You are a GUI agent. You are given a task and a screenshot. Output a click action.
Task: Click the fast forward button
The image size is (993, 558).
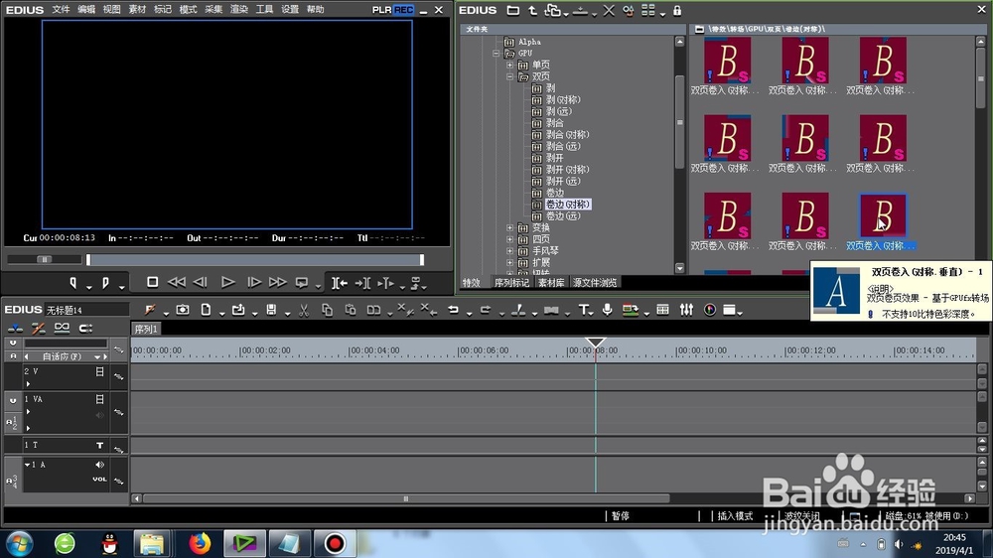coord(277,282)
